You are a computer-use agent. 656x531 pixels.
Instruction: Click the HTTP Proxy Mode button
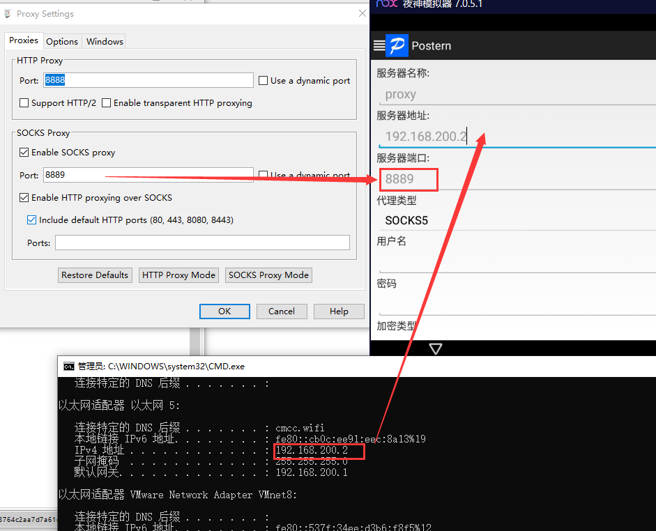(x=178, y=275)
